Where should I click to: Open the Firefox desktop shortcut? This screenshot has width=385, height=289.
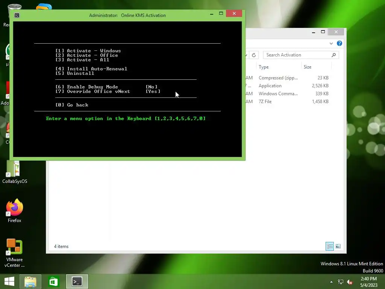[15, 211]
